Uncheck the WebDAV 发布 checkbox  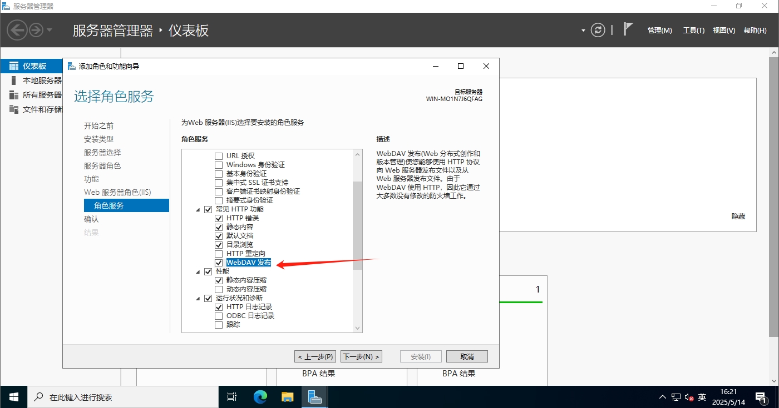(x=219, y=263)
